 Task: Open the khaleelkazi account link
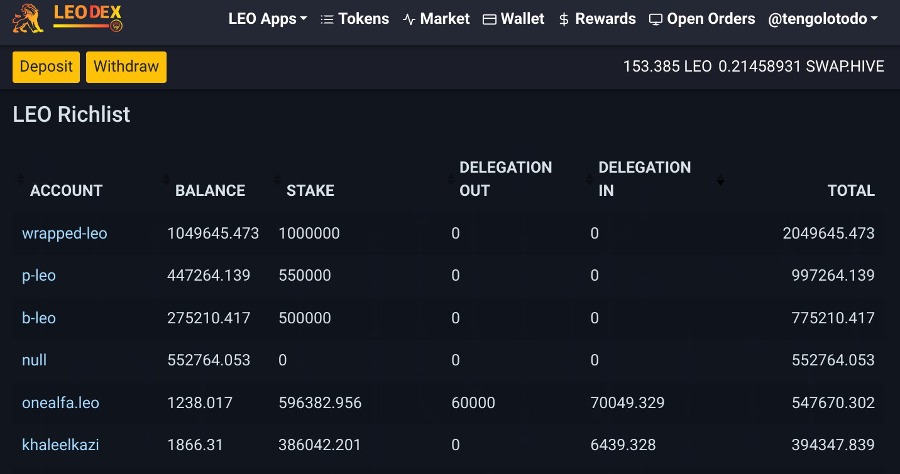60,444
